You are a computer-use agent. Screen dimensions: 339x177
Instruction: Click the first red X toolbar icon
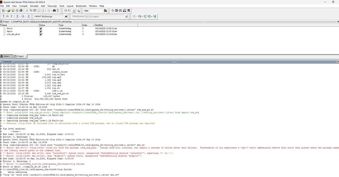pyautogui.click(x=66, y=11)
